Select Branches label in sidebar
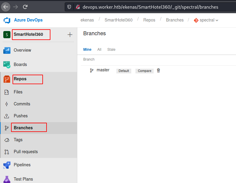Screen dimensions: 236x183 coord(23,128)
